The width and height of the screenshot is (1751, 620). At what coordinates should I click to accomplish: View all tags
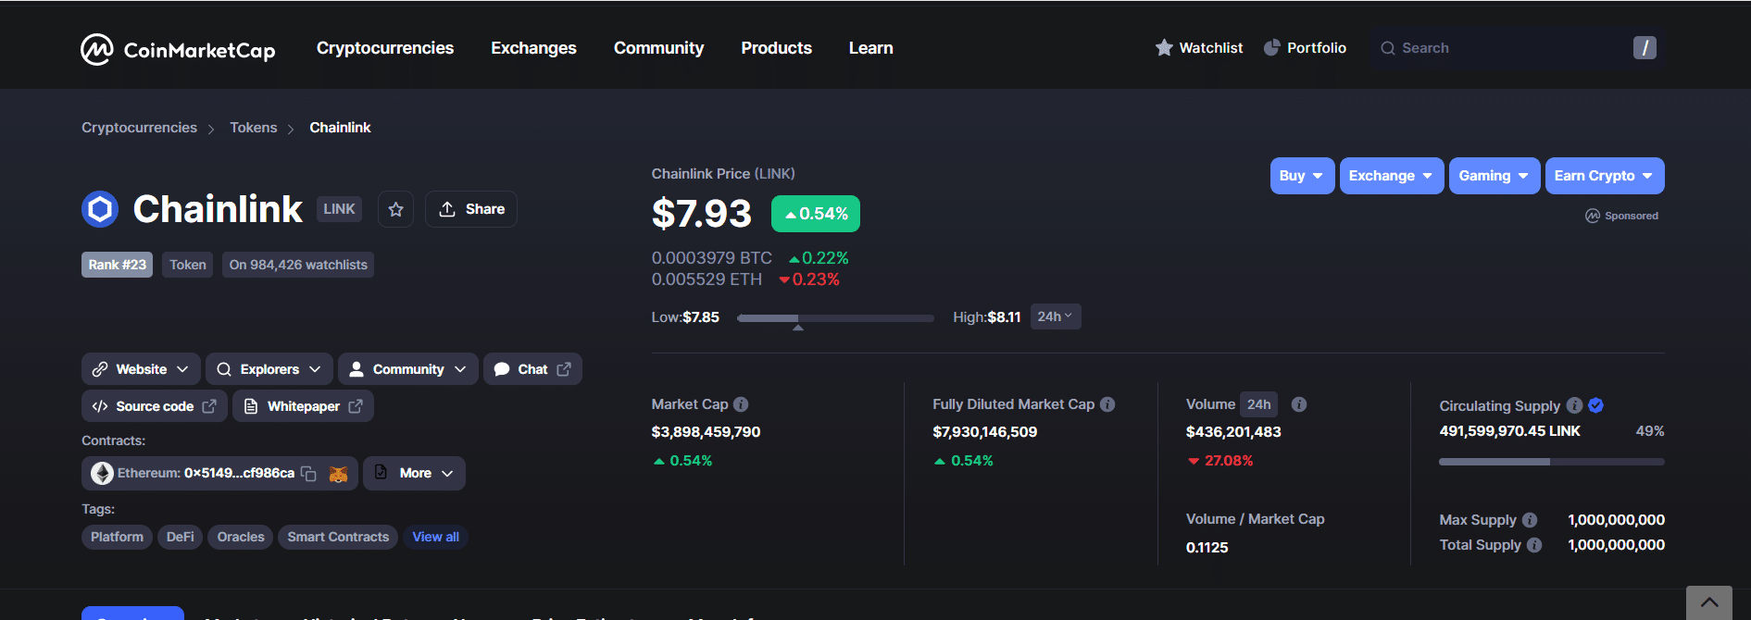tap(435, 537)
